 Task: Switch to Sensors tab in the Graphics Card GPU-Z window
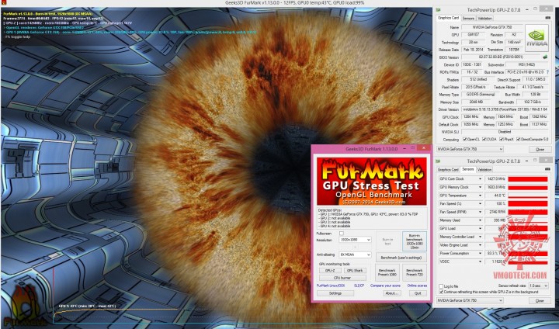tap(468, 18)
